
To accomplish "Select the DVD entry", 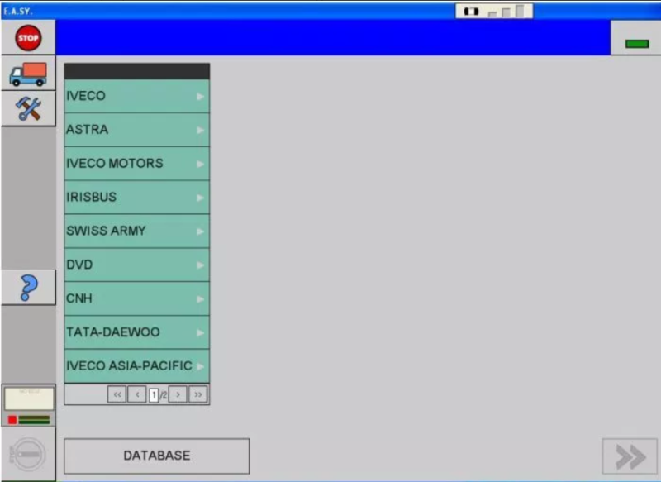I will click(136, 265).
